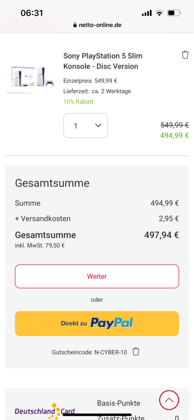
Task: Tap the Wi-Fi status icon
Action: [160, 13]
